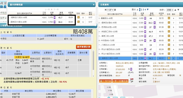Click parking row 01 坡道平面

coord(46,94)
